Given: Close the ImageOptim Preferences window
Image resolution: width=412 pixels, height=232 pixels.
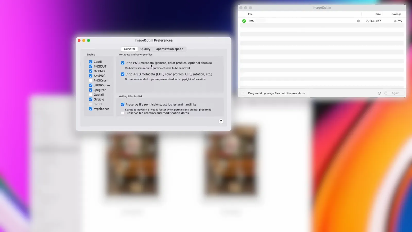Looking at the screenshot, I should click(79, 40).
